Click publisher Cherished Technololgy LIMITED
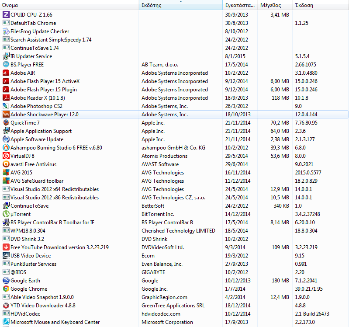The image size is (349, 327). (178, 231)
